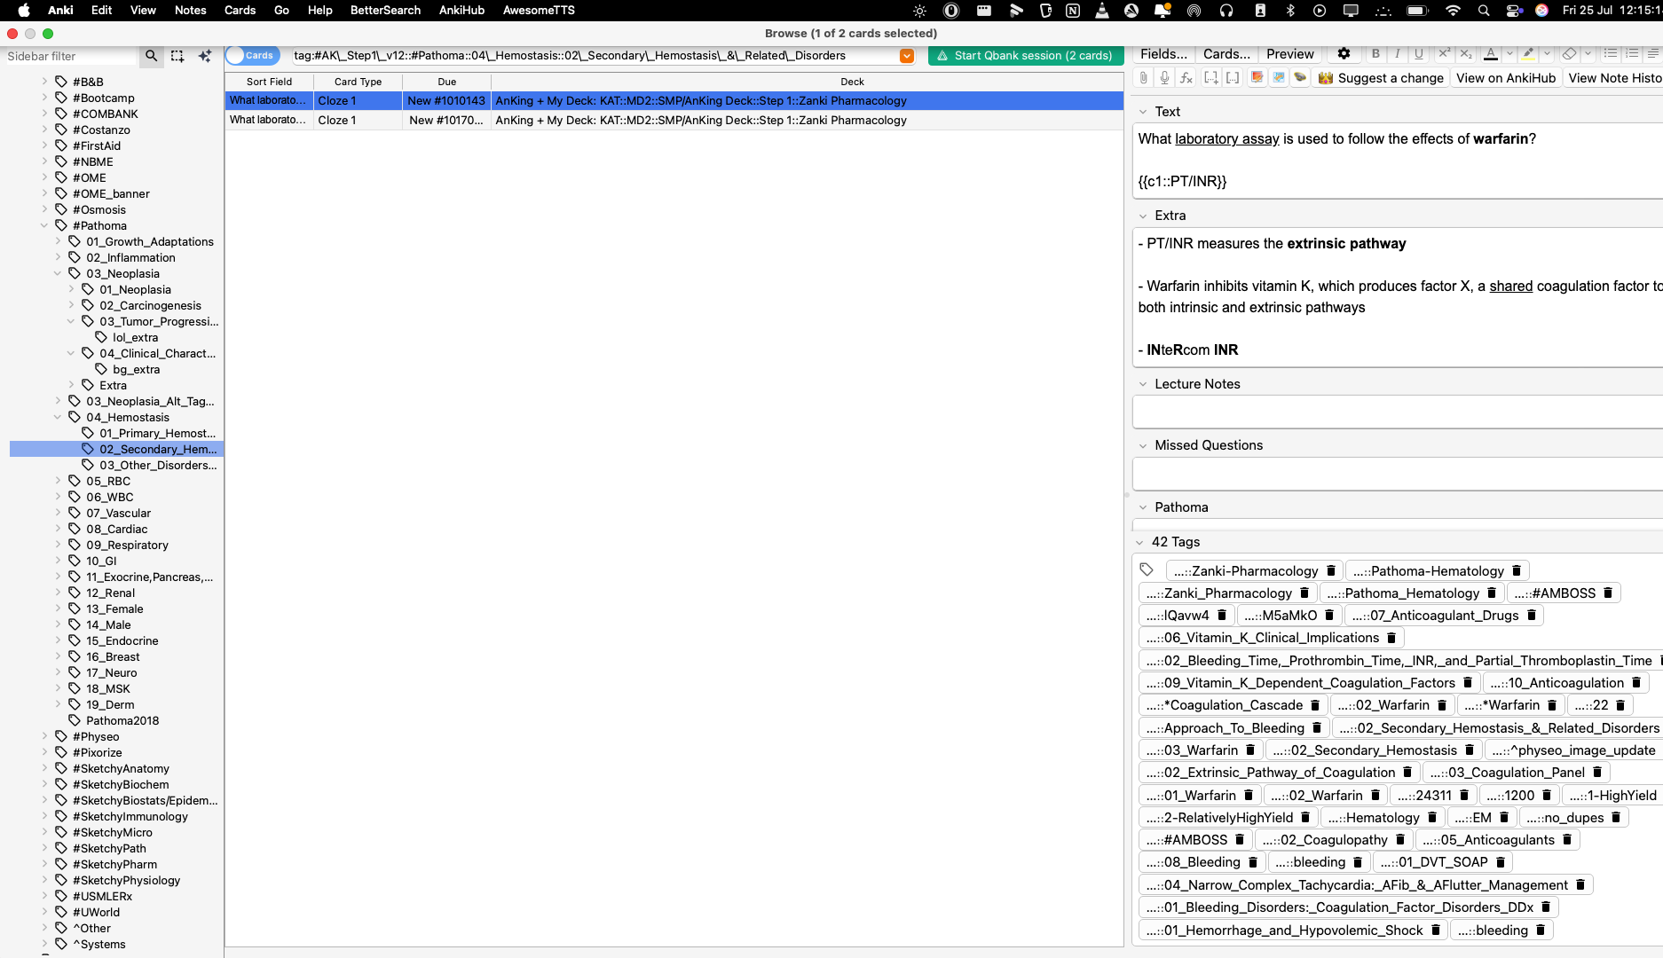This screenshot has width=1663, height=958.
Task: Collapse the Extra field section
Action: tap(1143, 216)
